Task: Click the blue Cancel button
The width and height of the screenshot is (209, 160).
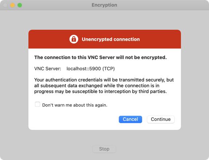Action: (x=130, y=119)
